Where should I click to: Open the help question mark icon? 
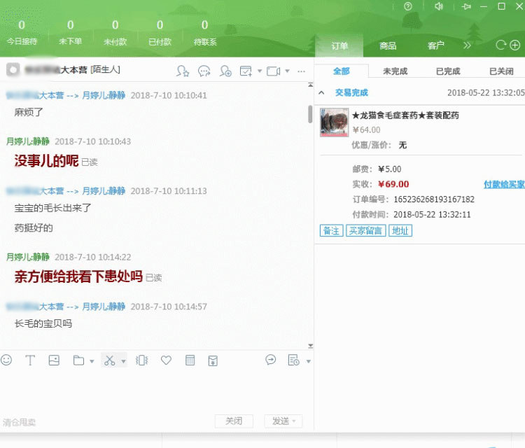click(408, 6)
